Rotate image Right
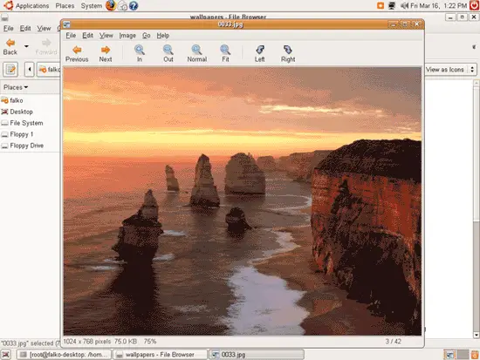The image size is (480, 360). [288, 53]
